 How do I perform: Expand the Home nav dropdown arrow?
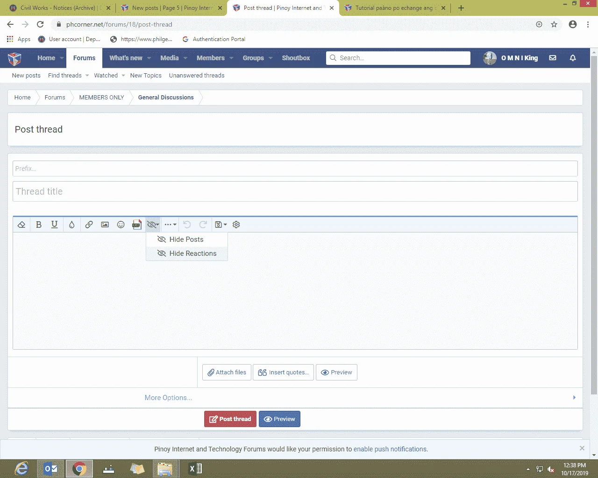coord(62,58)
